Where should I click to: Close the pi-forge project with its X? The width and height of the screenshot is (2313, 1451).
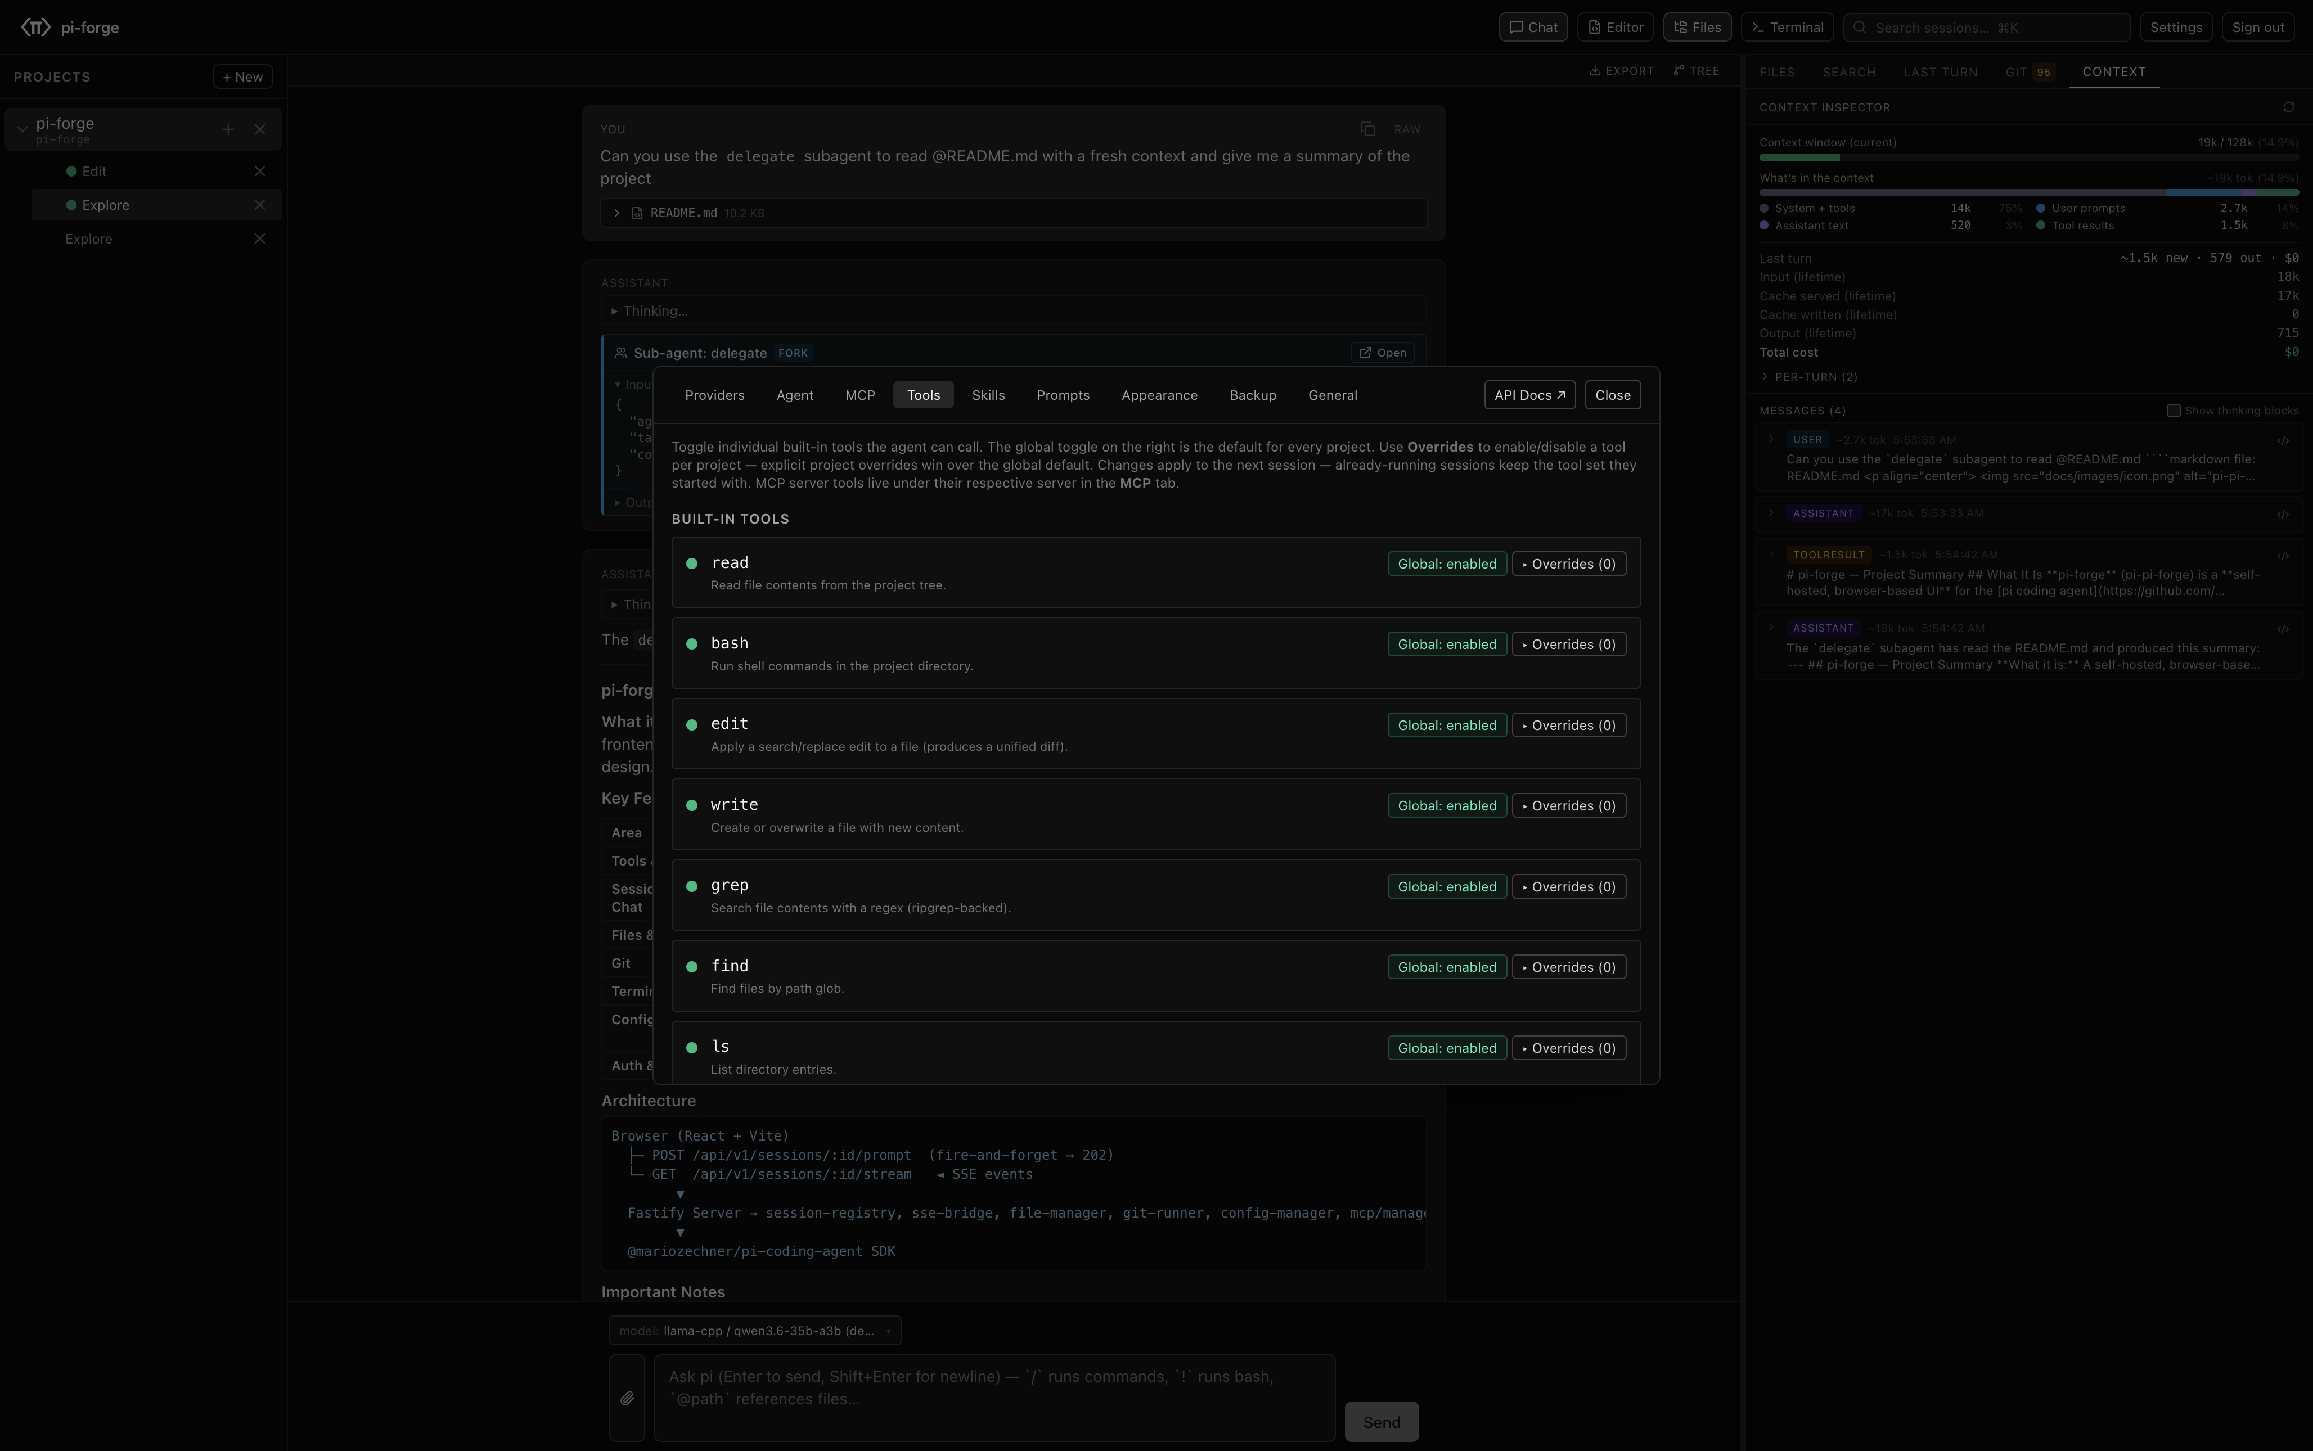(x=260, y=129)
